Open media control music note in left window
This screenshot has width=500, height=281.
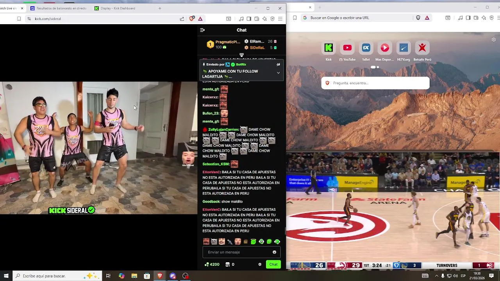click(x=241, y=19)
